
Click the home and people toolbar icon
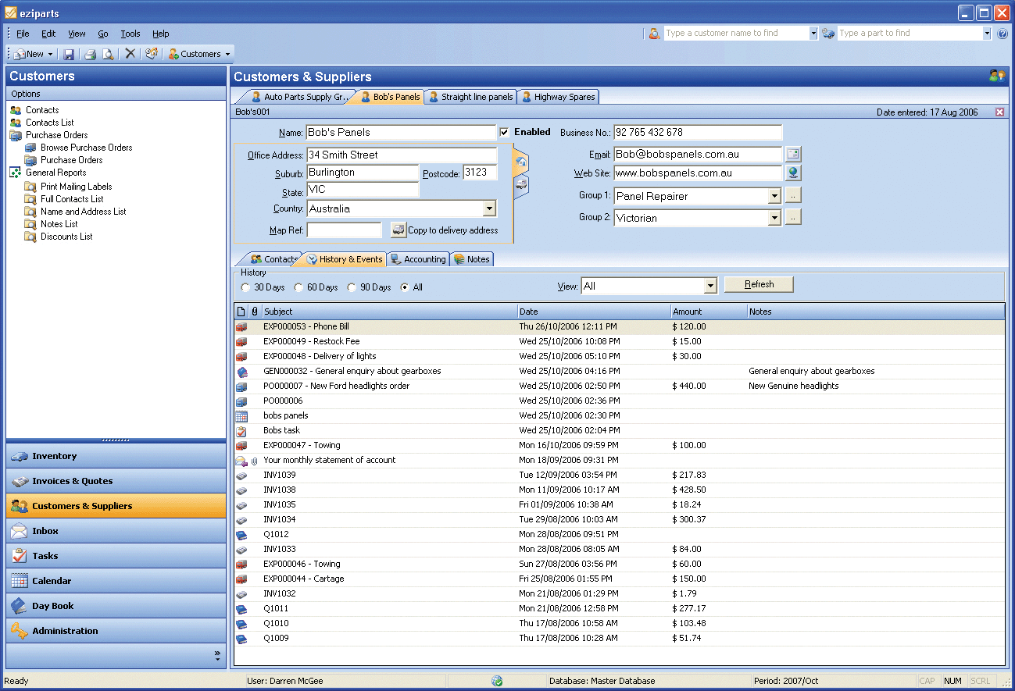point(152,54)
